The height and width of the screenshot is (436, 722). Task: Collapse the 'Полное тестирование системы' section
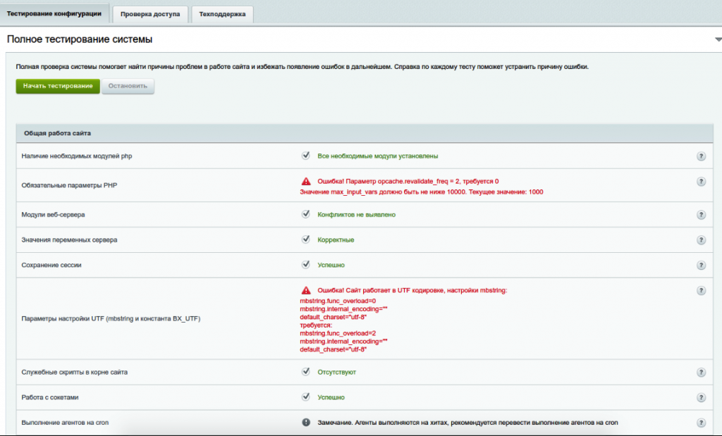pyautogui.click(x=718, y=40)
